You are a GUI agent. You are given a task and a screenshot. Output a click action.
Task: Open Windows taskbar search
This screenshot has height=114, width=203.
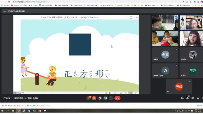8,111
